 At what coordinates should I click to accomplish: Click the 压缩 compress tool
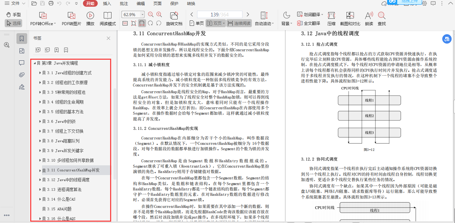[x=331, y=19]
